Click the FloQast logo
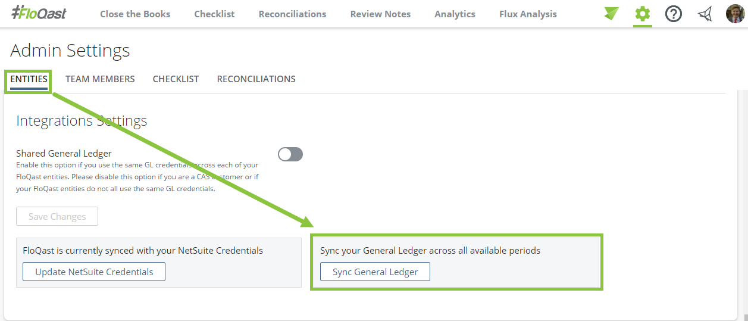Screen dimensions: 748x321 pyautogui.click(x=39, y=13)
